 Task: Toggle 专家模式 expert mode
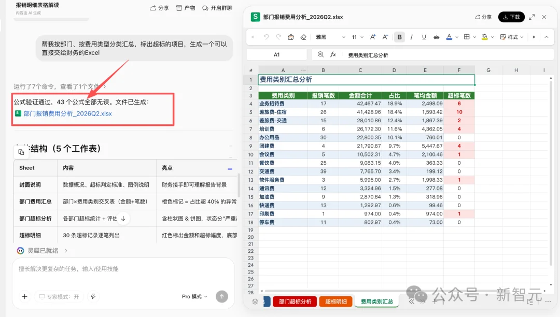pos(59,297)
